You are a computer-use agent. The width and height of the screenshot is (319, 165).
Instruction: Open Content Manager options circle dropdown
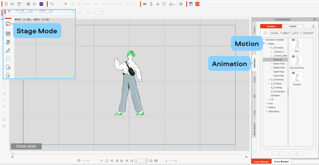[x=313, y=26]
